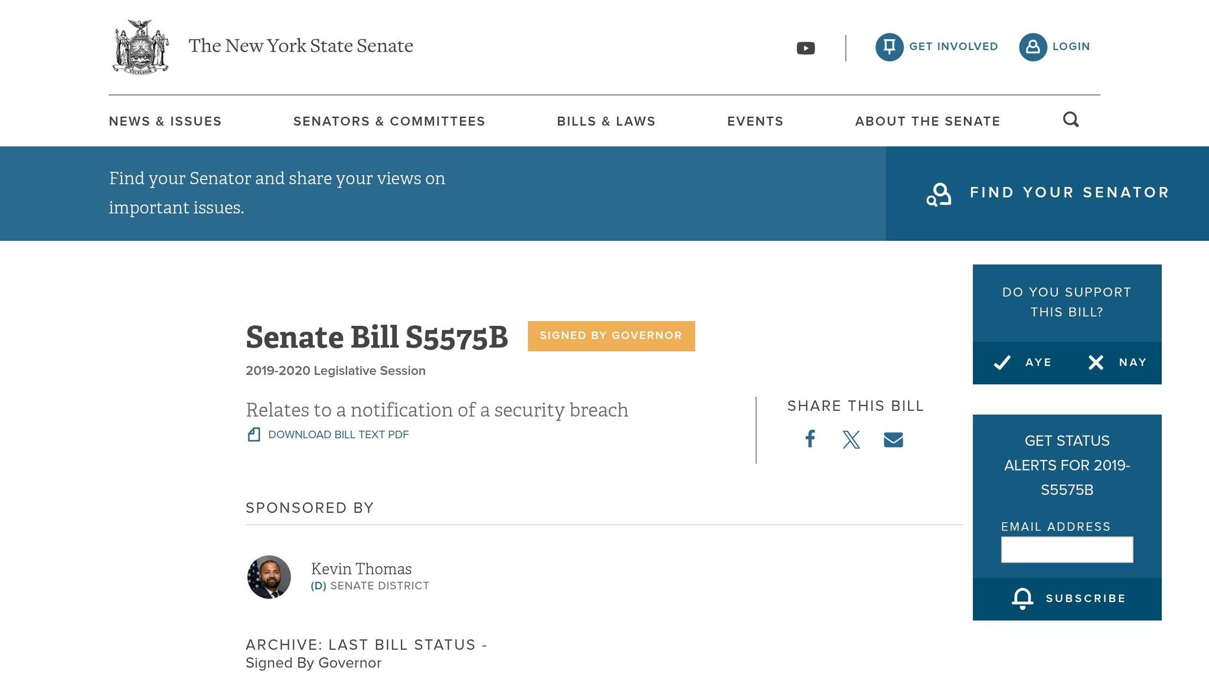
Task: Click Kevin Thomas portrait photo
Action: pos(269,577)
